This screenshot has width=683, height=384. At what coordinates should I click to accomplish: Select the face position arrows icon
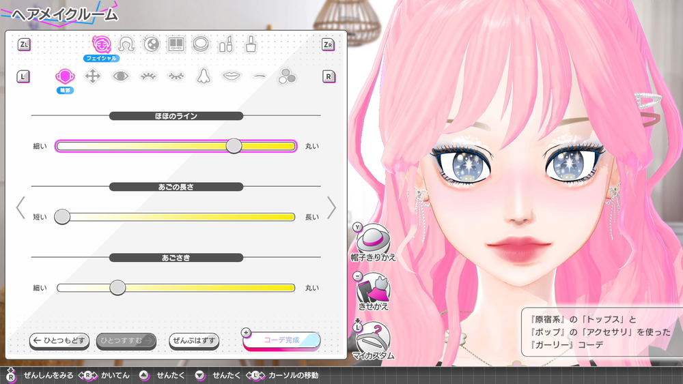92,76
